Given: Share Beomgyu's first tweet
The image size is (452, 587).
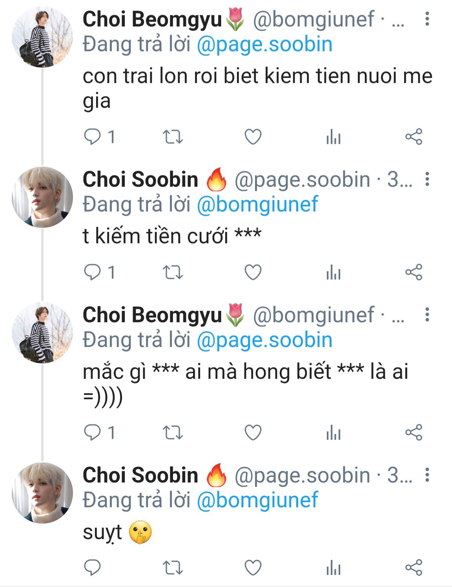Looking at the screenshot, I should (414, 137).
